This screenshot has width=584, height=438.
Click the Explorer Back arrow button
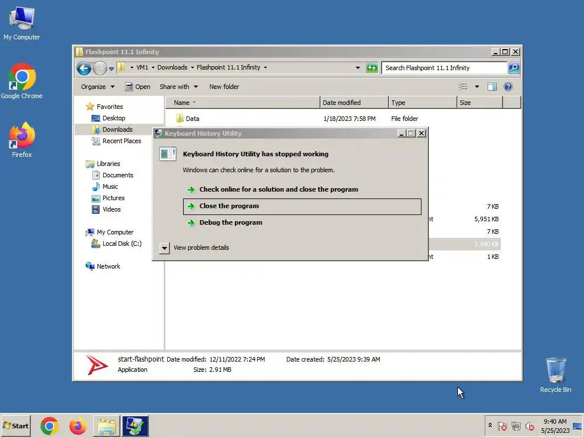tap(84, 68)
